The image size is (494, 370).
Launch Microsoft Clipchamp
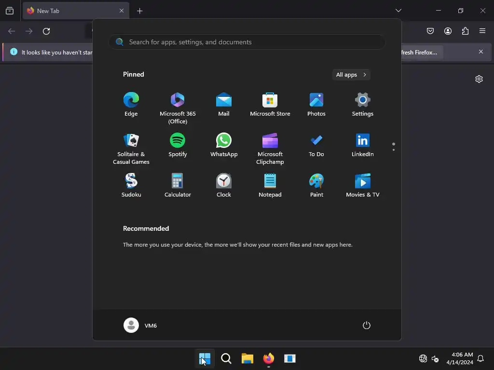tap(270, 149)
